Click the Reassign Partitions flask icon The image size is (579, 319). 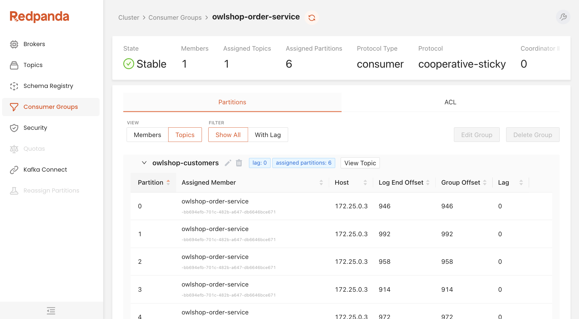[14, 191]
